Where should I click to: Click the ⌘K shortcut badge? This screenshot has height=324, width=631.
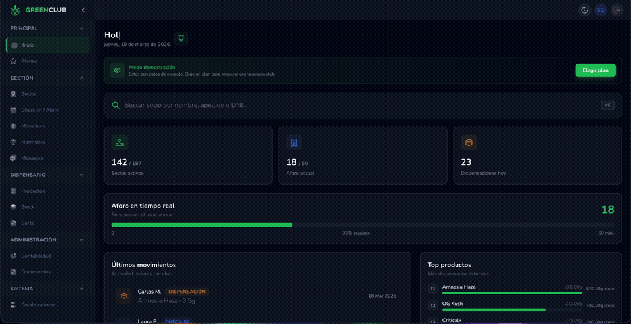607,105
